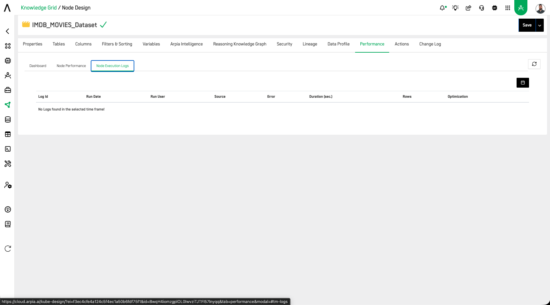This screenshot has width=550, height=305.
Task: Open the nine-dot apps launcher
Action: (x=508, y=8)
